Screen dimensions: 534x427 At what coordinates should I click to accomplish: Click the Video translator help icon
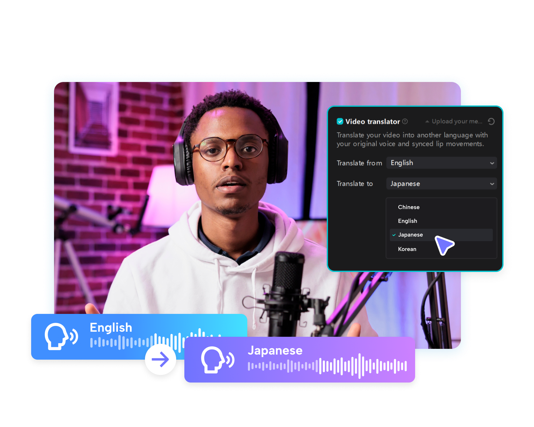(x=405, y=121)
